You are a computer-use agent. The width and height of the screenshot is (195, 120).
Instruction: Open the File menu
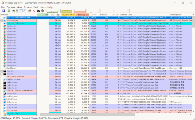click(x=3, y=7)
